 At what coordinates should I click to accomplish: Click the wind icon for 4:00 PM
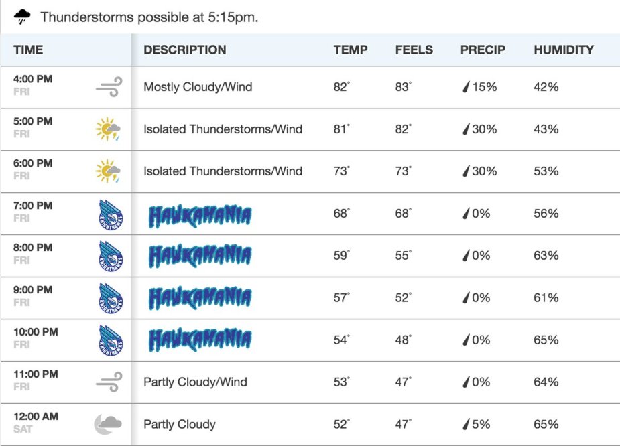(x=109, y=86)
